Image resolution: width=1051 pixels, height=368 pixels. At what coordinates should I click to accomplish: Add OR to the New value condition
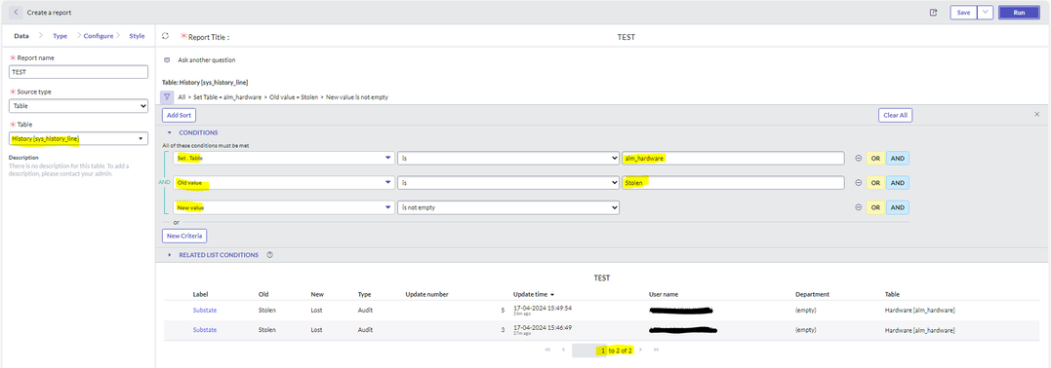click(x=874, y=208)
